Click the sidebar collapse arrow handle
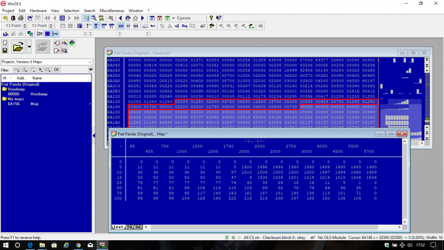This screenshot has width=444, height=250. pyautogui.click(x=94, y=136)
